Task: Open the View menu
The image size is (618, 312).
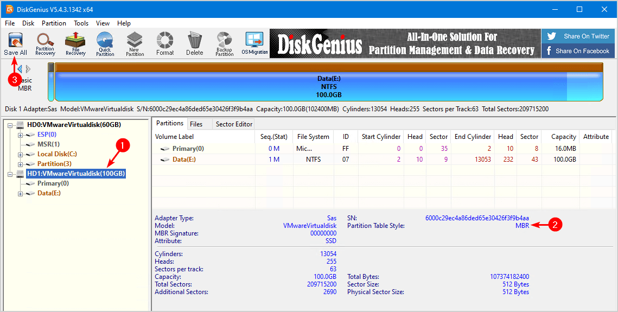Action: [103, 23]
